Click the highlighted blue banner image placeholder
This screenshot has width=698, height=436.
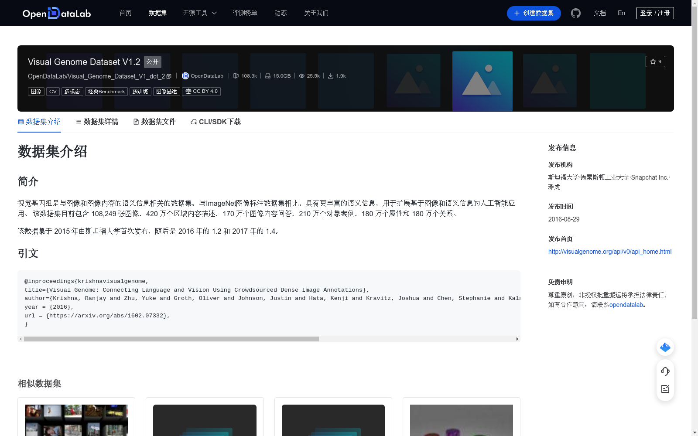482,81
